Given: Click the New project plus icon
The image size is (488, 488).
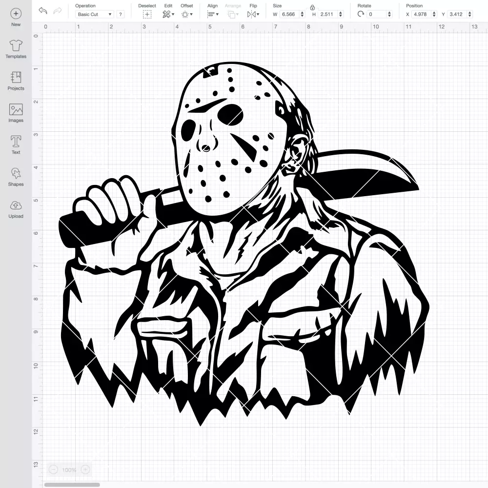Looking at the screenshot, I should [x=16, y=14].
